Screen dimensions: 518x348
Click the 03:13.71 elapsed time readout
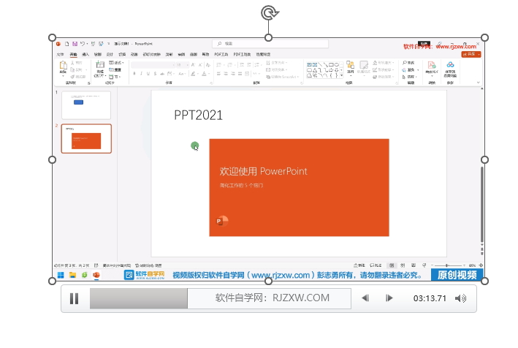pos(430,298)
